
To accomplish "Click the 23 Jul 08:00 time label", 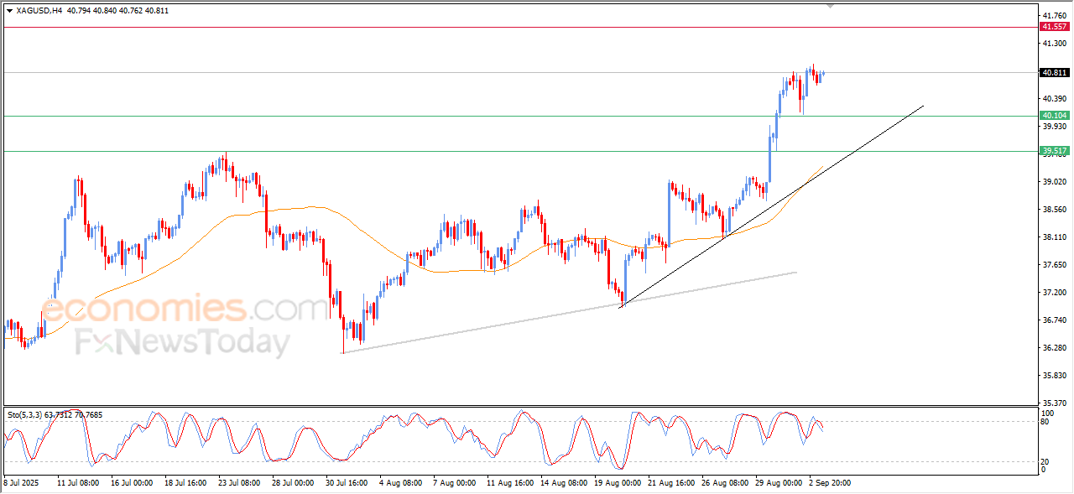I will pyautogui.click(x=239, y=483).
